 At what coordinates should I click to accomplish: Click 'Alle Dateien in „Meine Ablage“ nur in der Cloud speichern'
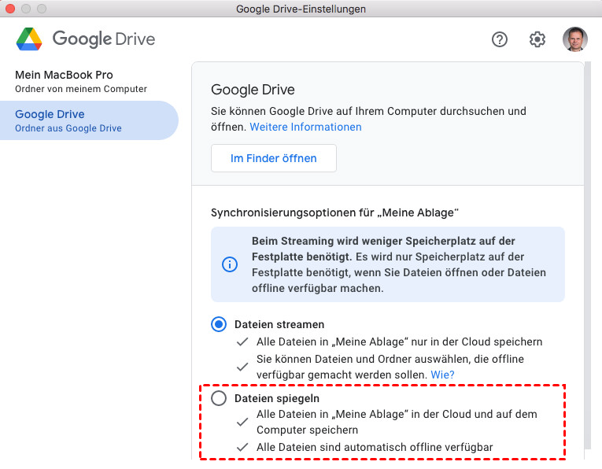pos(399,342)
